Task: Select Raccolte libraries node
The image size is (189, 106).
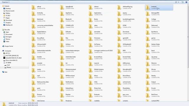Action: pyautogui.click(x=7, y=30)
